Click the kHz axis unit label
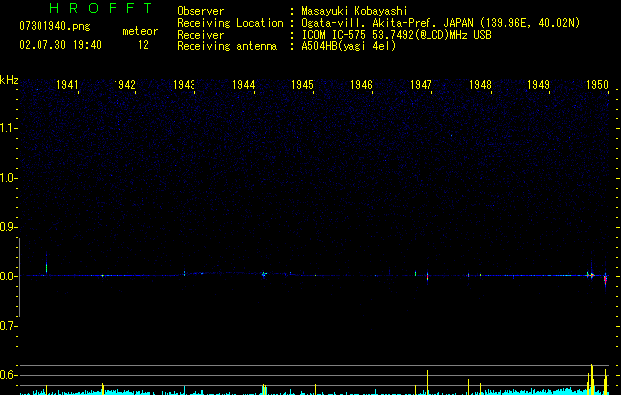Image resolution: width=621 pixels, height=395 pixels. [x=9, y=80]
